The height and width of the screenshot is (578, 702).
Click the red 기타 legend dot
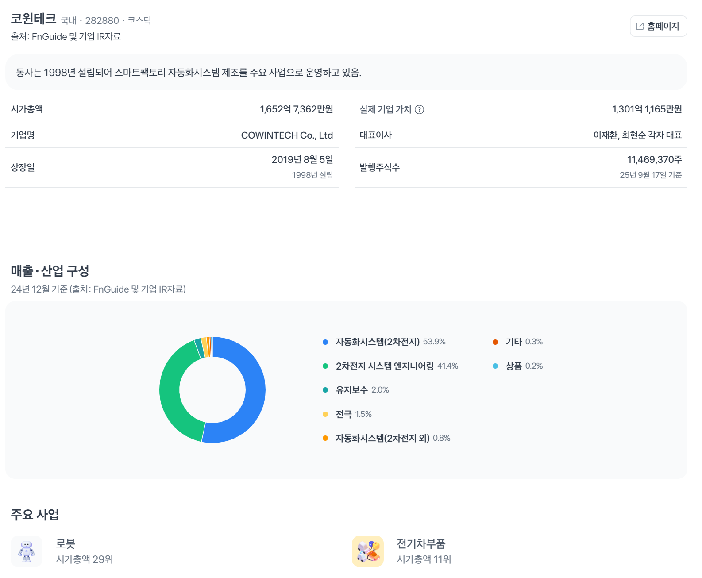495,342
